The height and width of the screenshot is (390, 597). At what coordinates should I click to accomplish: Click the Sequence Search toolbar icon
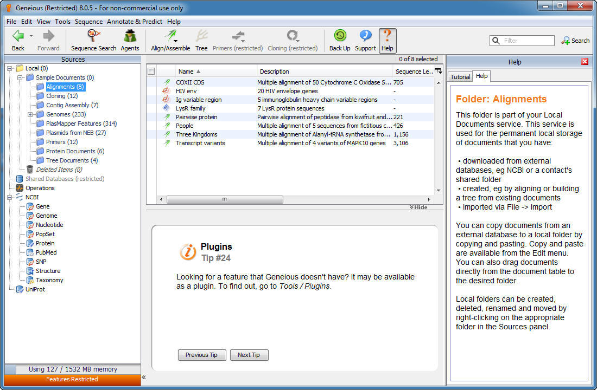point(93,37)
